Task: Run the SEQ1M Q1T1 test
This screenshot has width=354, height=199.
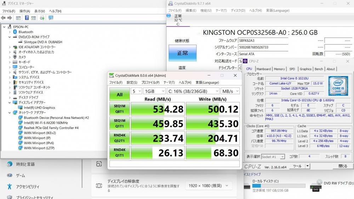Action: pos(119,123)
